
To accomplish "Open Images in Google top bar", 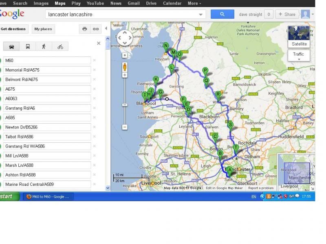I will pos(41,3).
